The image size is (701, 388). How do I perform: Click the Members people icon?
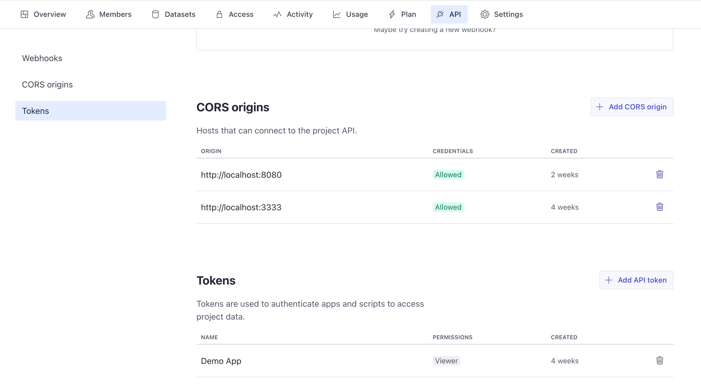click(90, 14)
